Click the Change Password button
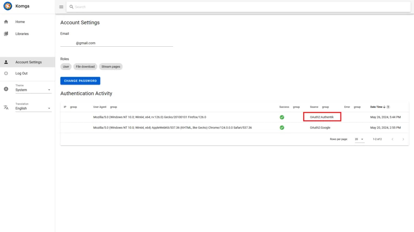 coord(80,81)
